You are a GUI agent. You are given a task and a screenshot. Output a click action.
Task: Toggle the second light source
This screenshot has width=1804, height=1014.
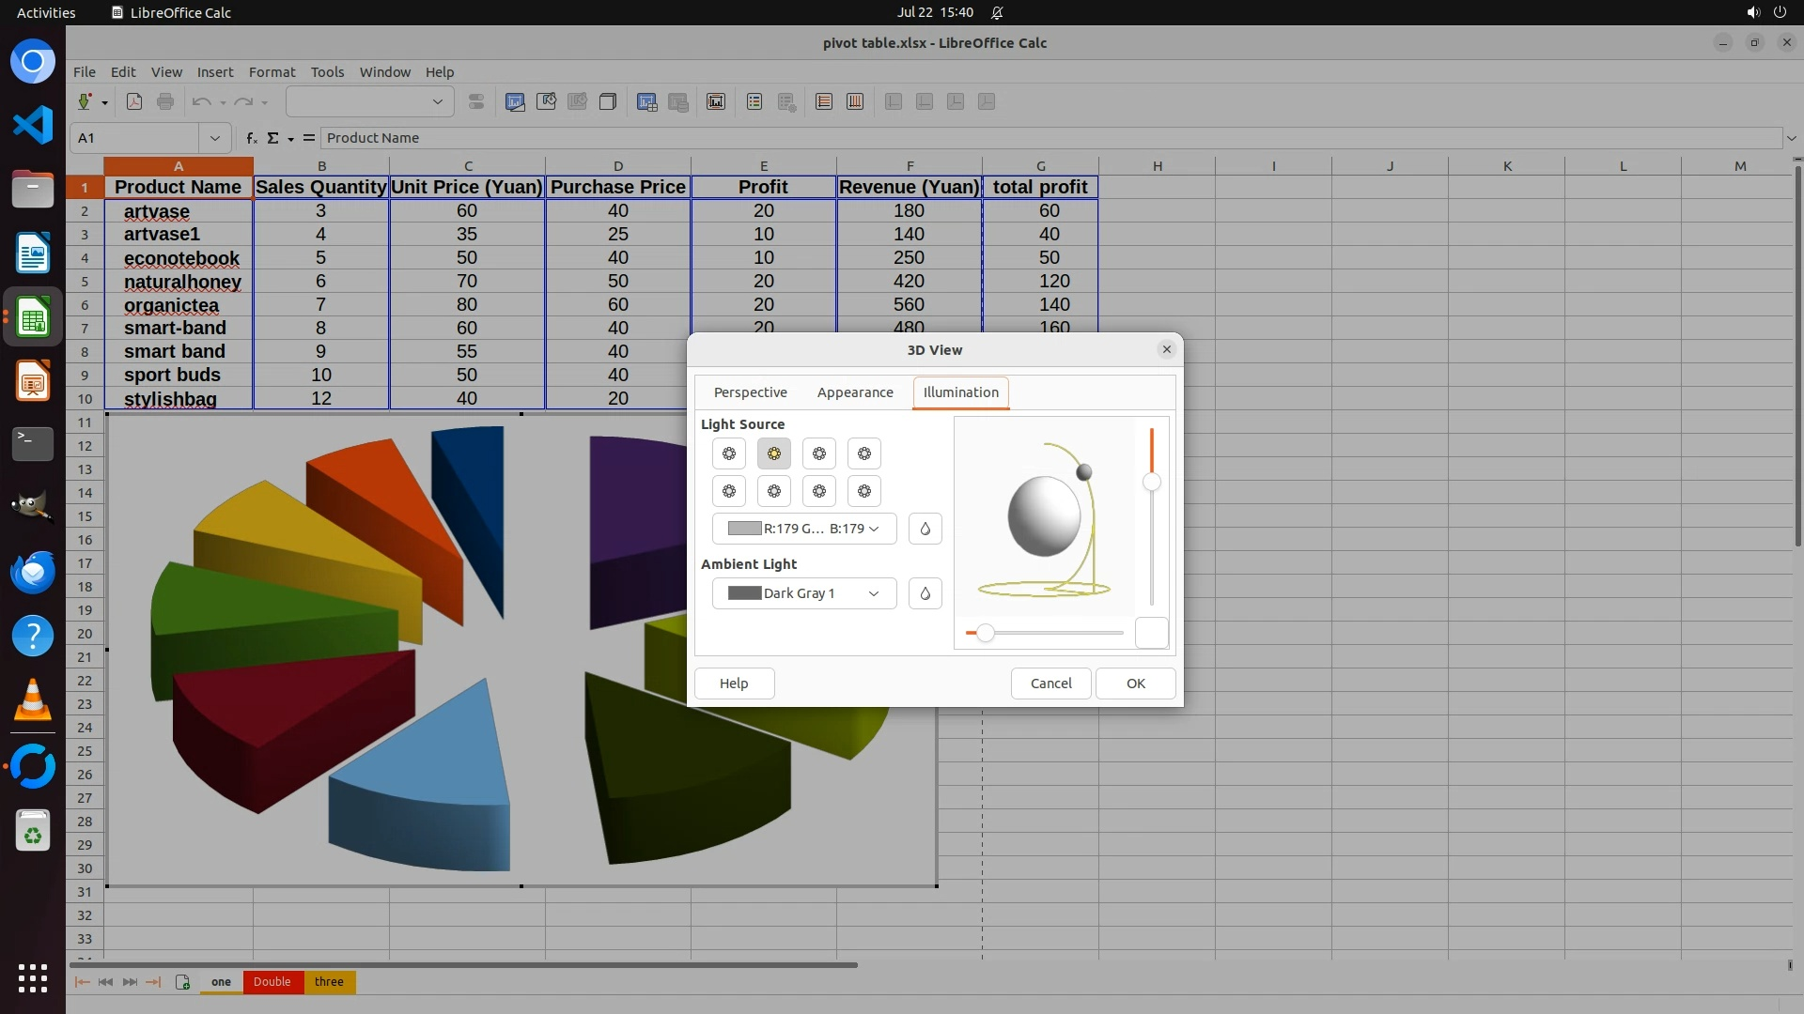pos(774,454)
